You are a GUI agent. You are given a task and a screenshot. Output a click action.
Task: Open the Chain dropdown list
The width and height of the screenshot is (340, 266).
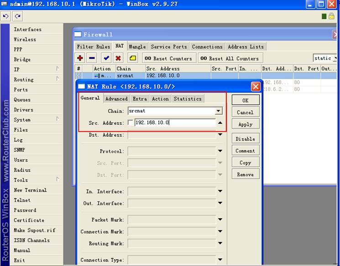(218, 111)
